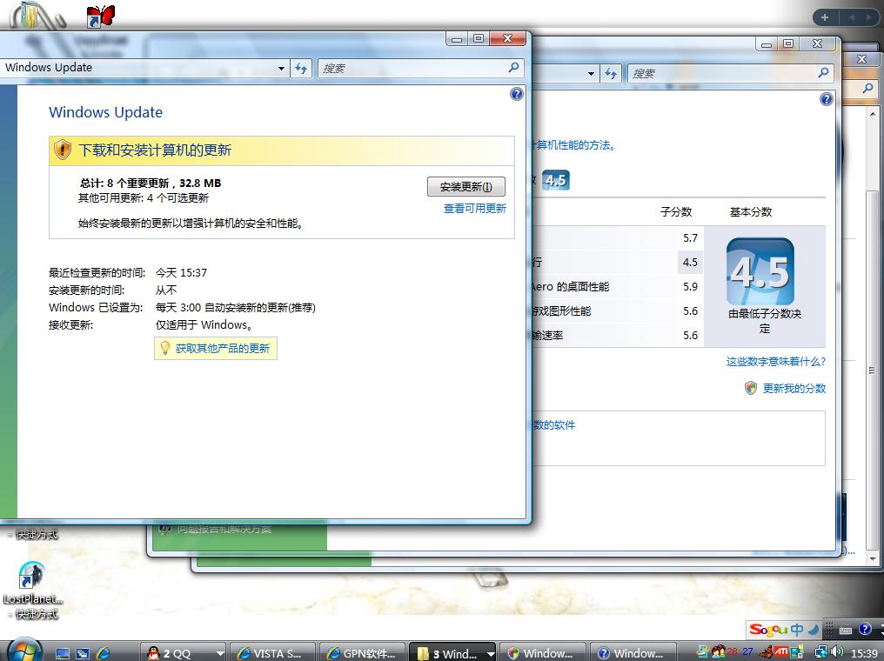Click the QQ buddies tray icon
Image resolution: width=884 pixels, height=661 pixels.
click(719, 652)
